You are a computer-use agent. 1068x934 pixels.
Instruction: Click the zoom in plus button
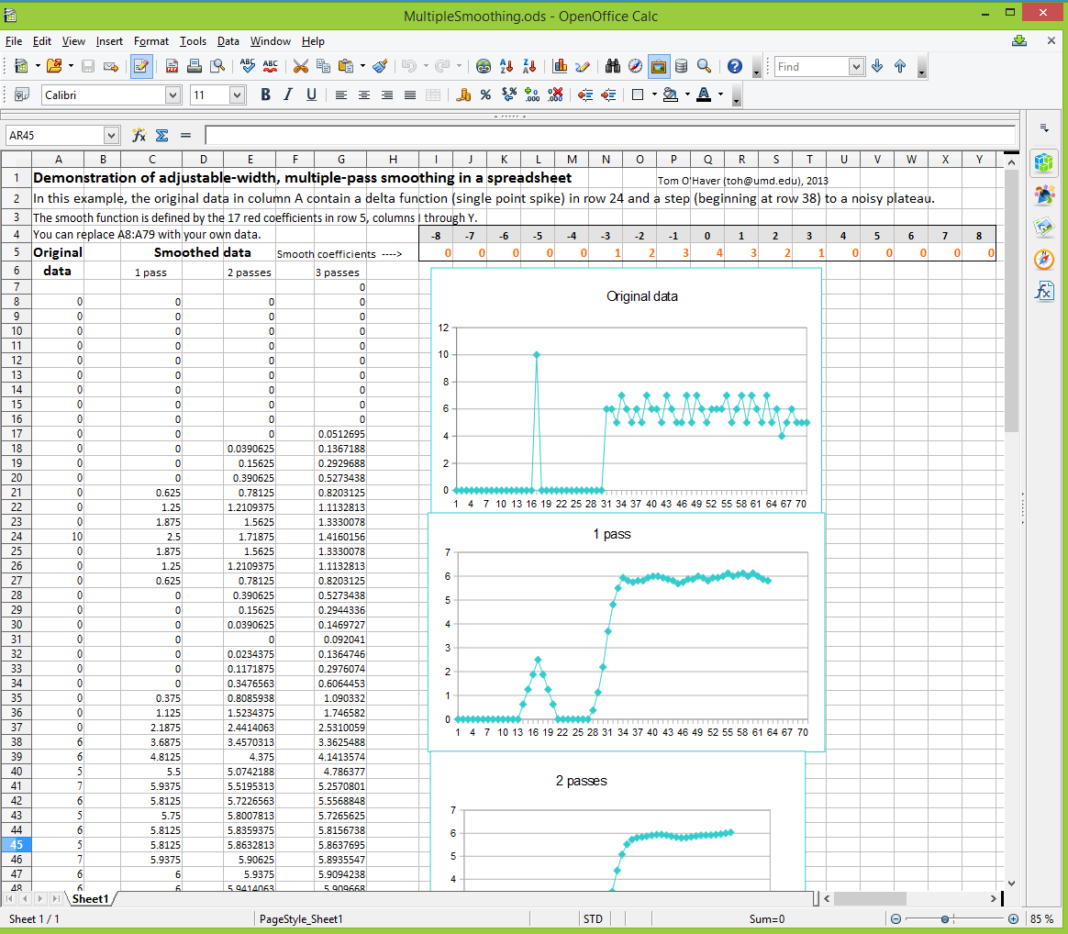coord(1013,919)
